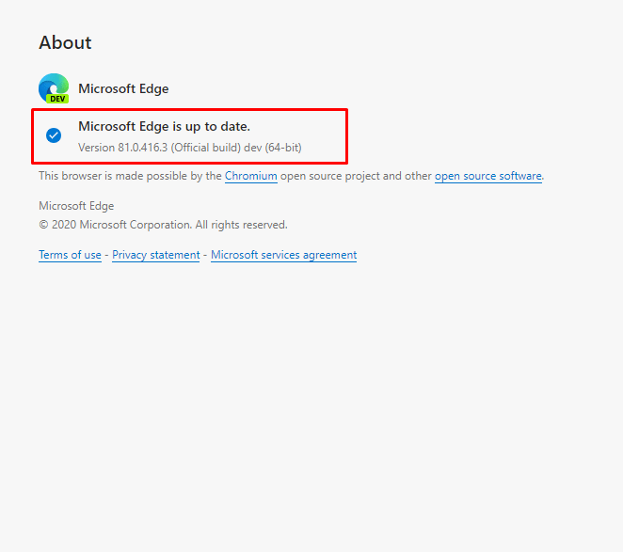Click the gray Microsoft Edge label above the copyright line
This screenshot has width=623, height=552.
pos(76,206)
